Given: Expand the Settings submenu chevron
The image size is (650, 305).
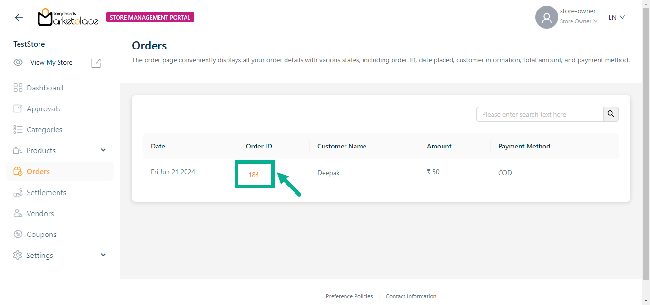Looking at the screenshot, I should [103, 255].
